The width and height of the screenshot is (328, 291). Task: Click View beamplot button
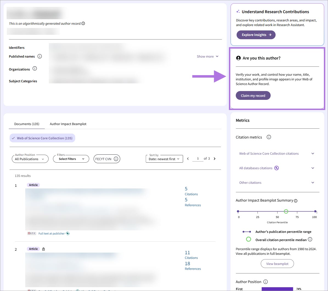(277, 264)
